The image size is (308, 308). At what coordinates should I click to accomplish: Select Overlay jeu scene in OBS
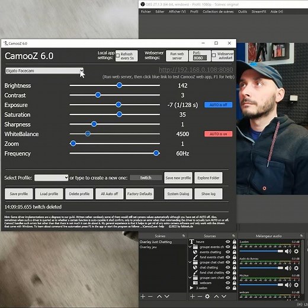[148, 247]
